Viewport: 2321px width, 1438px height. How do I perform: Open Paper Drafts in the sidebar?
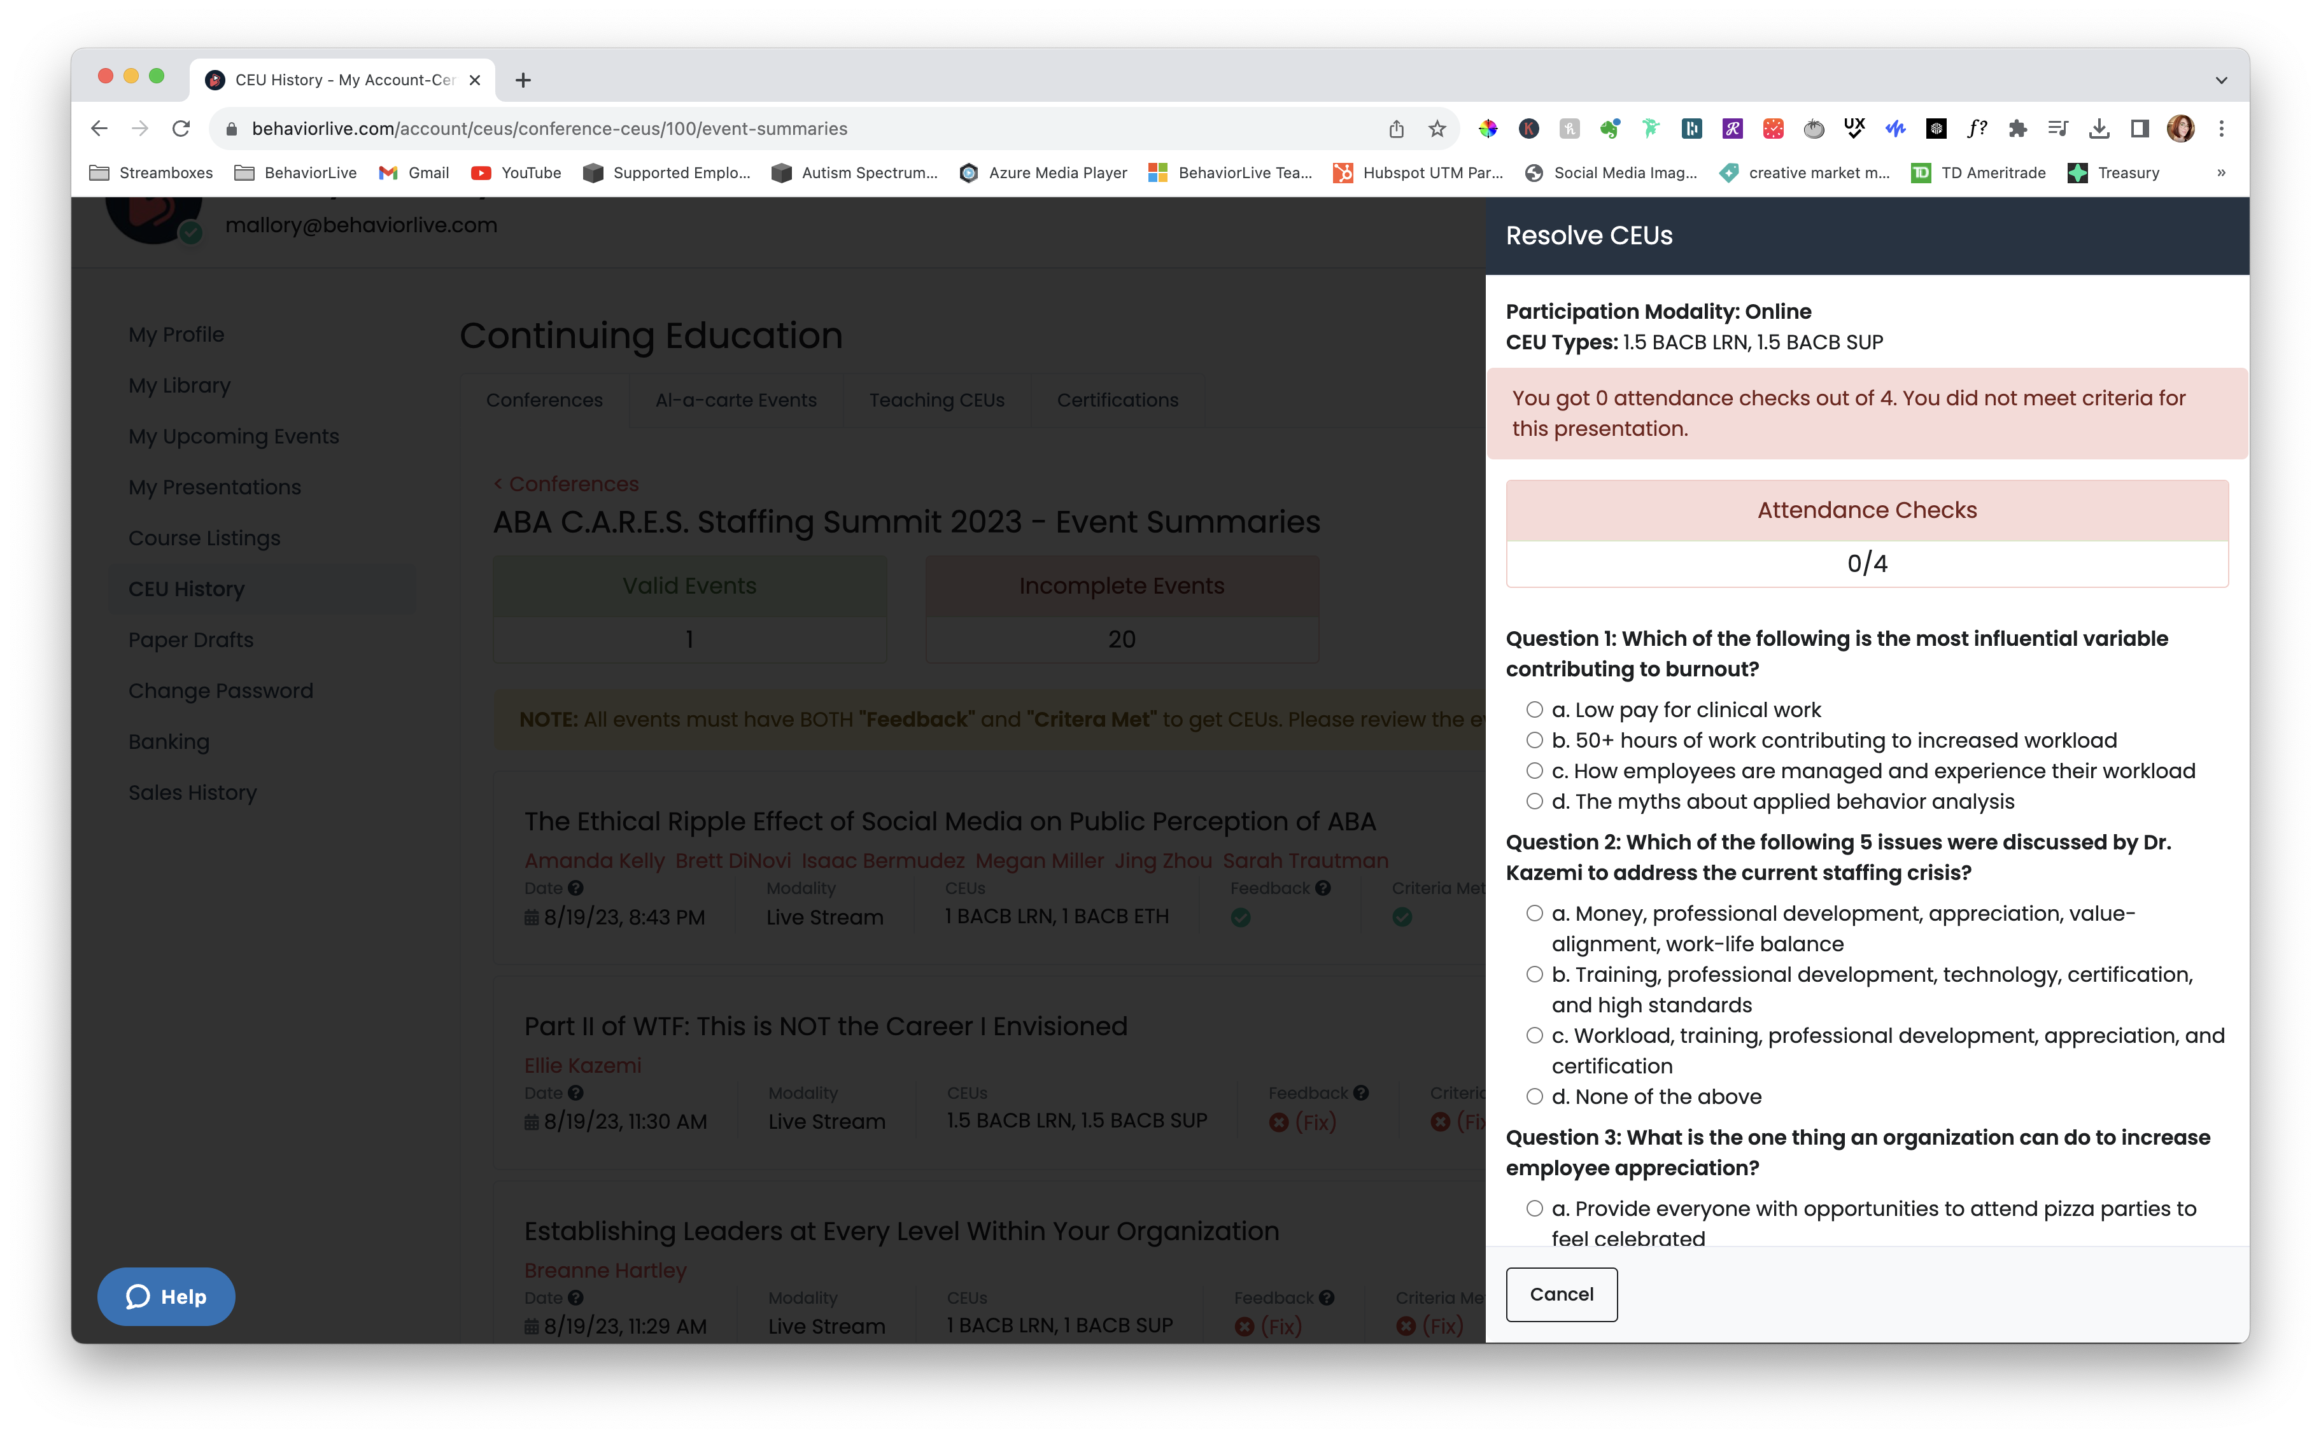190,640
